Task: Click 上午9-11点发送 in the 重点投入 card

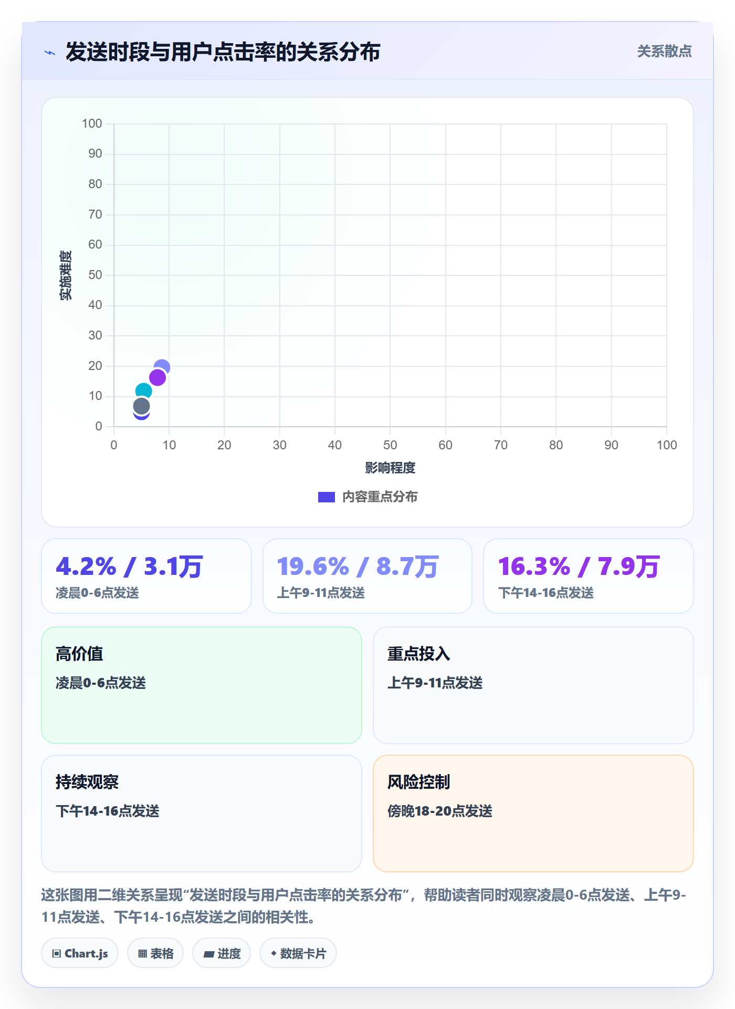Action: tap(435, 683)
